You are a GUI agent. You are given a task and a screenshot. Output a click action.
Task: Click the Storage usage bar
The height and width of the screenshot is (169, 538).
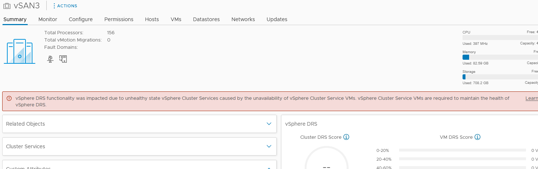pos(500,77)
